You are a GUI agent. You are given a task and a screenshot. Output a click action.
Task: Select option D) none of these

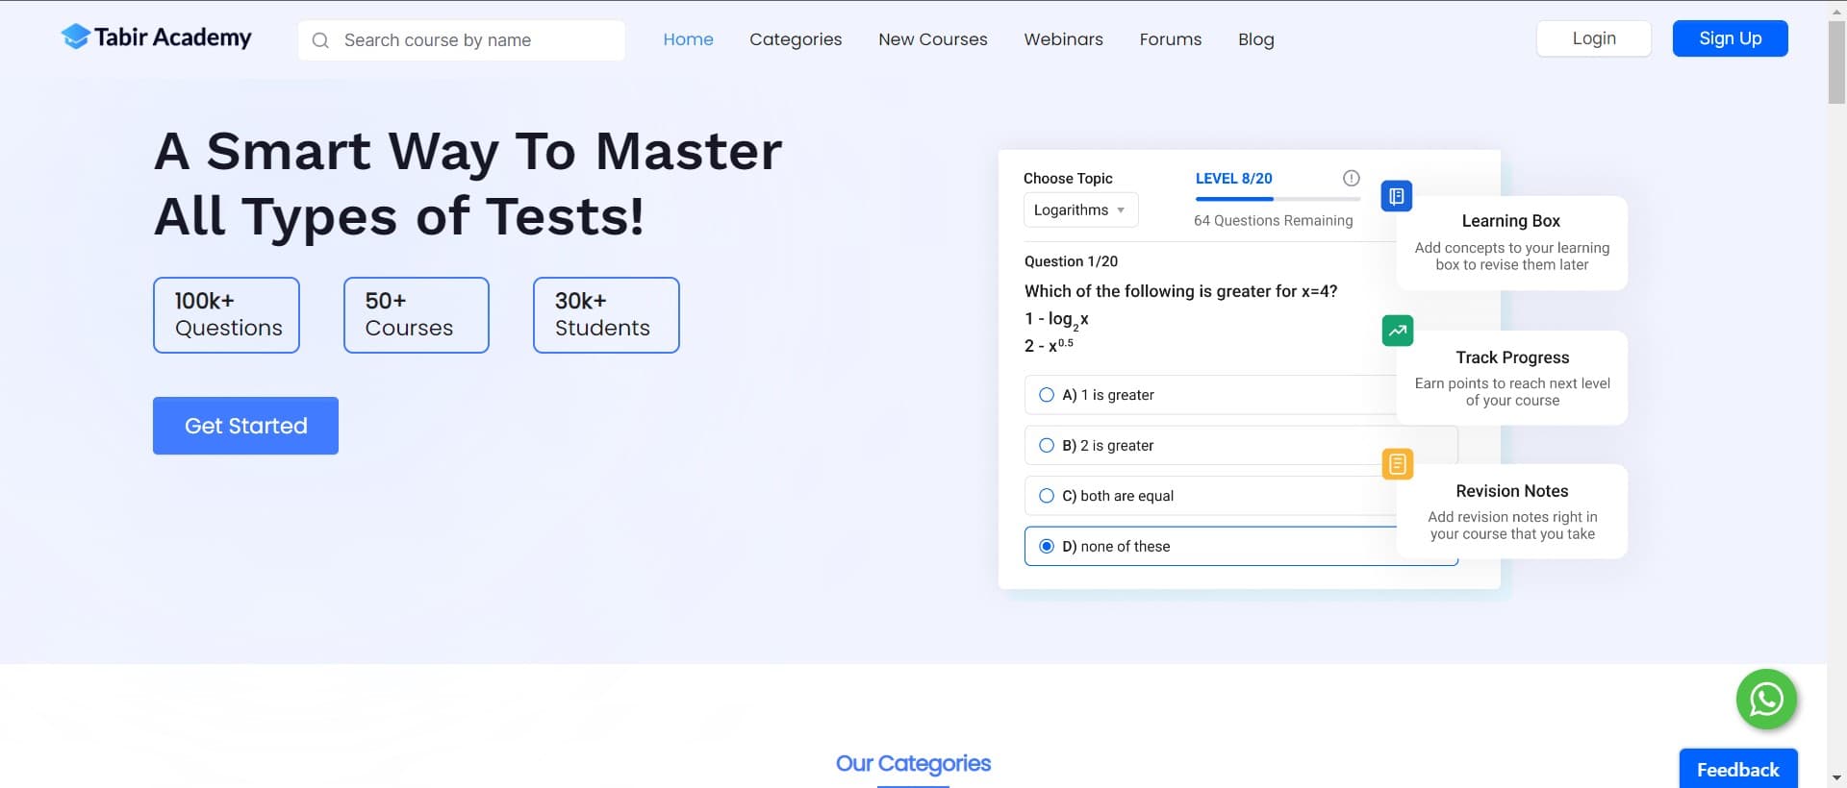point(1047,547)
